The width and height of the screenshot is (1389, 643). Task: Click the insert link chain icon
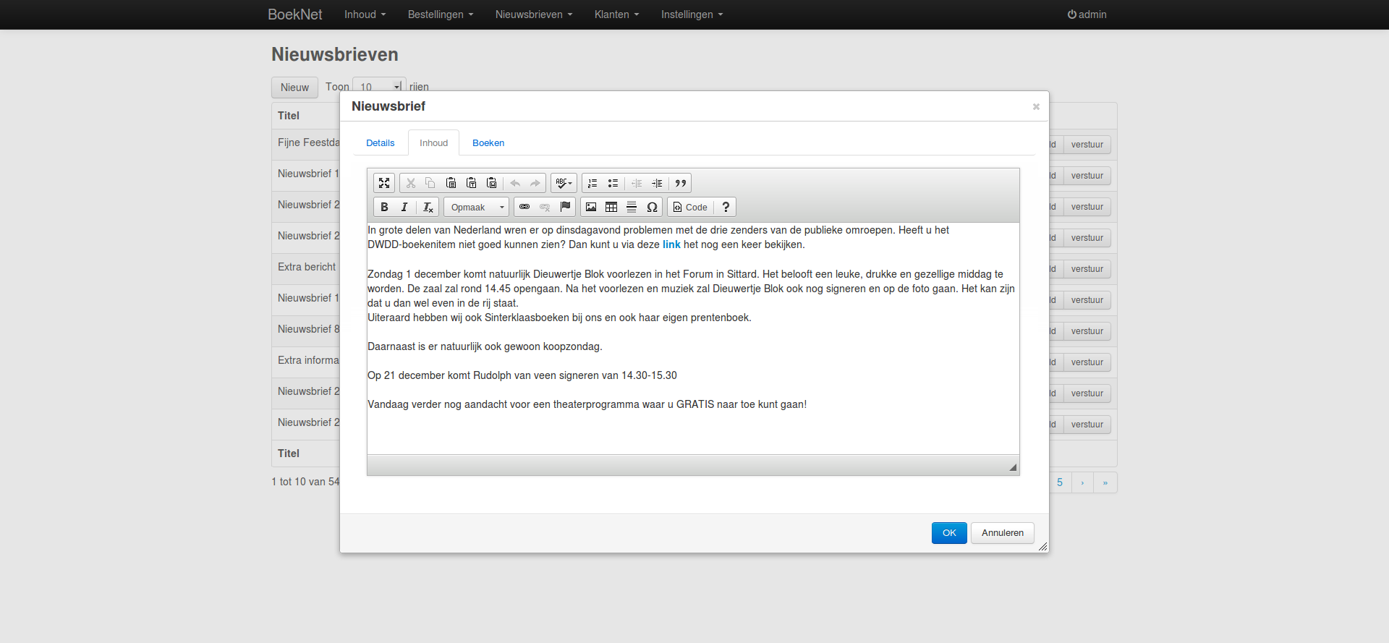coord(524,207)
